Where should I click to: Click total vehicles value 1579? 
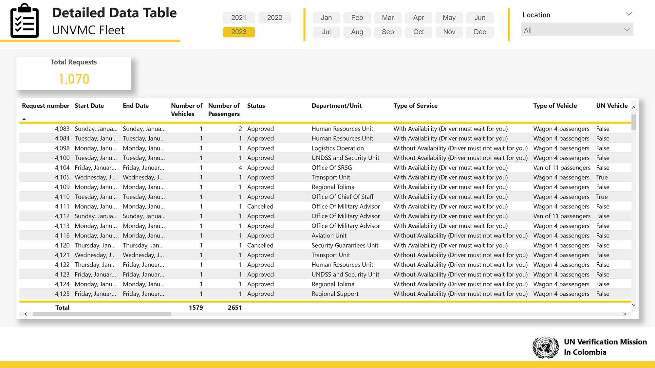tap(196, 307)
